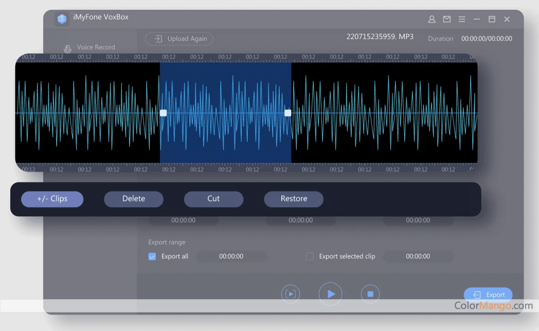Click the iMyFone VoxBox logo icon
This screenshot has height=331, width=539.
[x=62, y=19]
